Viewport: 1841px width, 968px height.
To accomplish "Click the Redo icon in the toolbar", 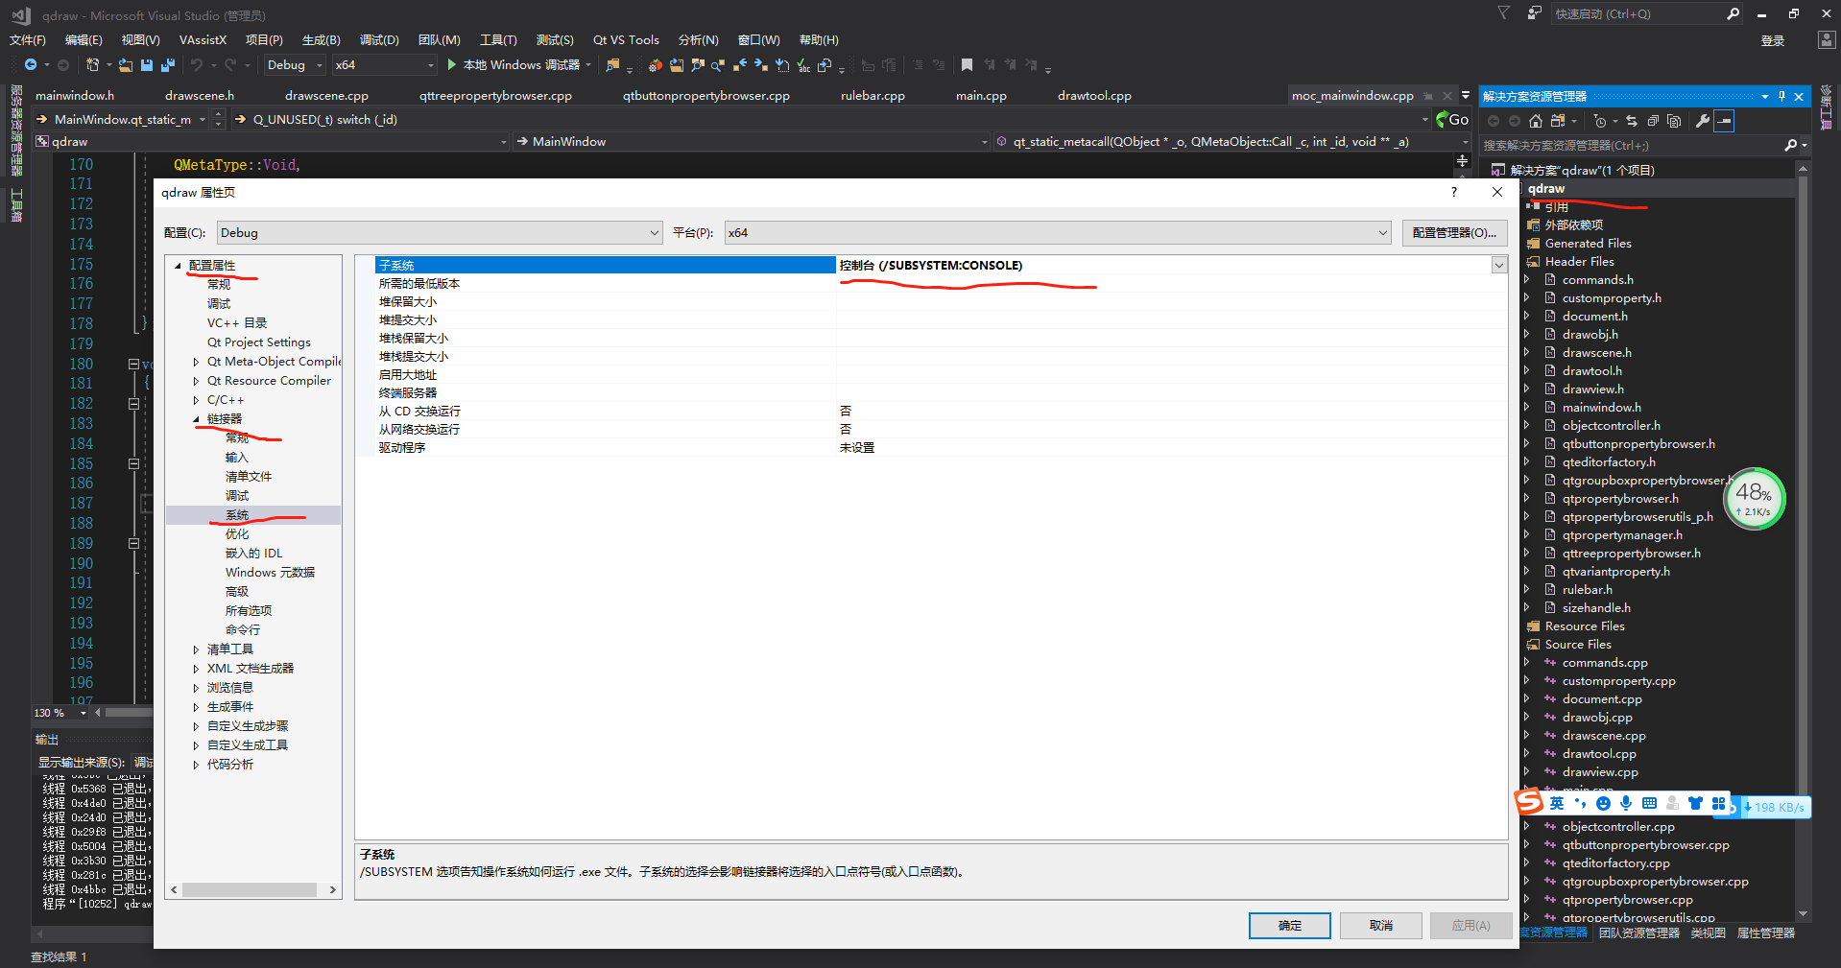I will (231, 64).
